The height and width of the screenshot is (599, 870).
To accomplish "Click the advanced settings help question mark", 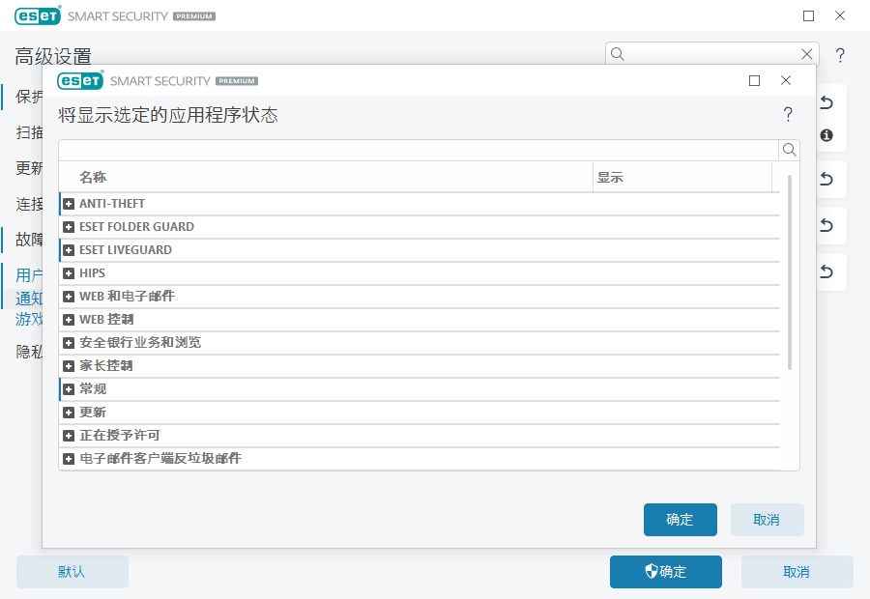I will (x=840, y=55).
